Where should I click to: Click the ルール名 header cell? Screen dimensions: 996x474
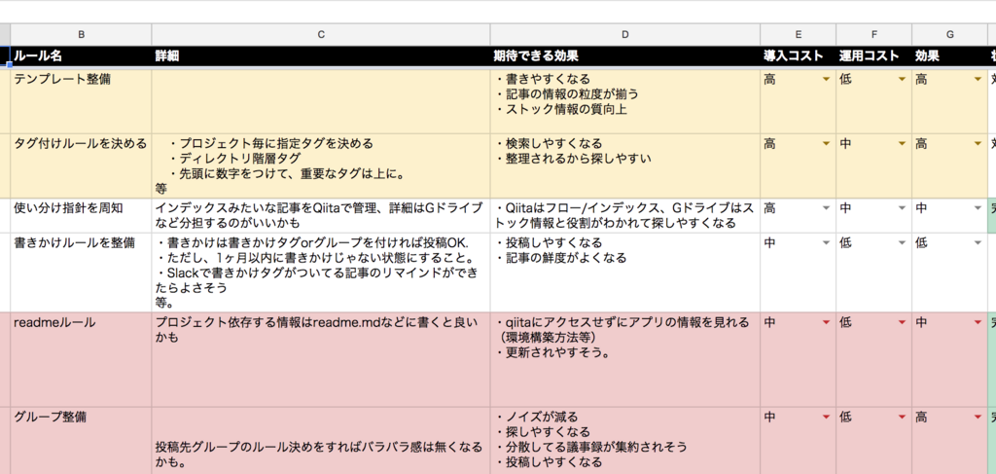click(x=81, y=55)
